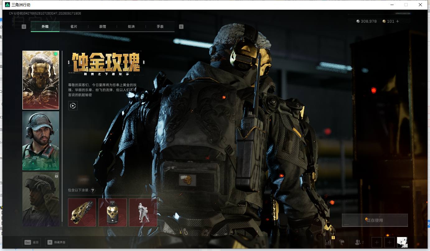Switch to the 名片 tab
Image resolution: width=430 pixels, height=251 pixels.
click(x=74, y=26)
